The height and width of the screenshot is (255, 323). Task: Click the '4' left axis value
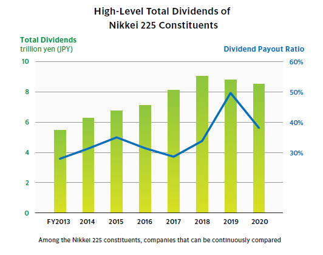[x=27, y=152]
